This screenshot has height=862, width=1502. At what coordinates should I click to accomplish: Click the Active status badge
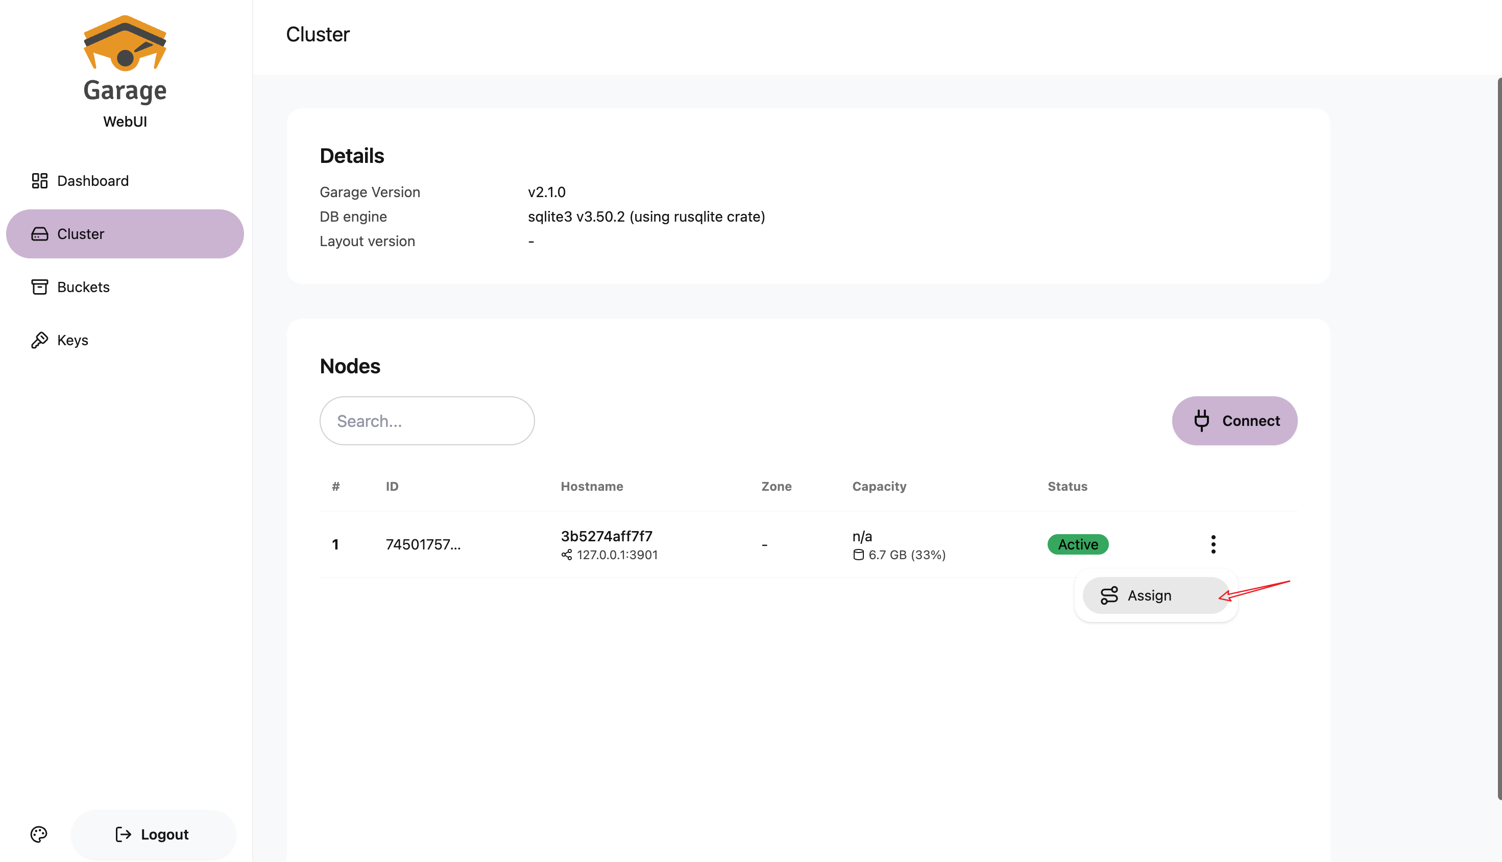click(1078, 544)
